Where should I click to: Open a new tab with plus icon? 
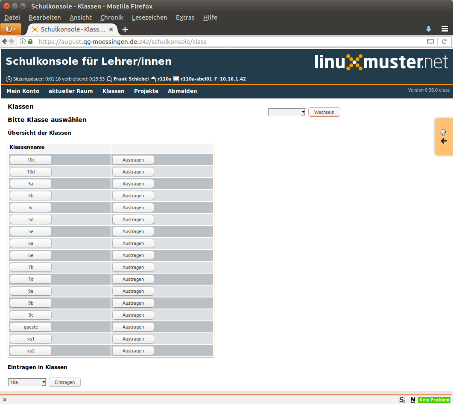(125, 29)
